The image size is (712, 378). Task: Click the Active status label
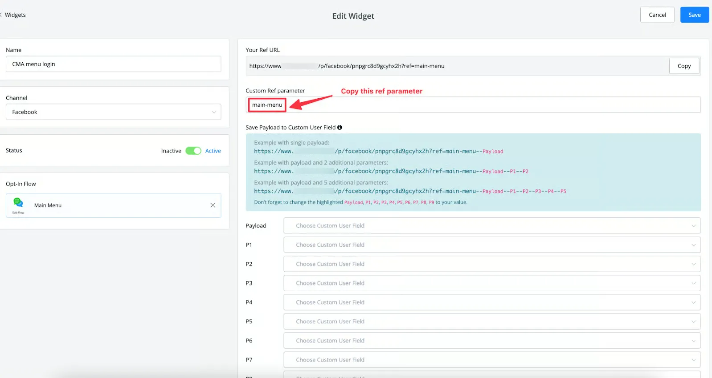(213, 151)
